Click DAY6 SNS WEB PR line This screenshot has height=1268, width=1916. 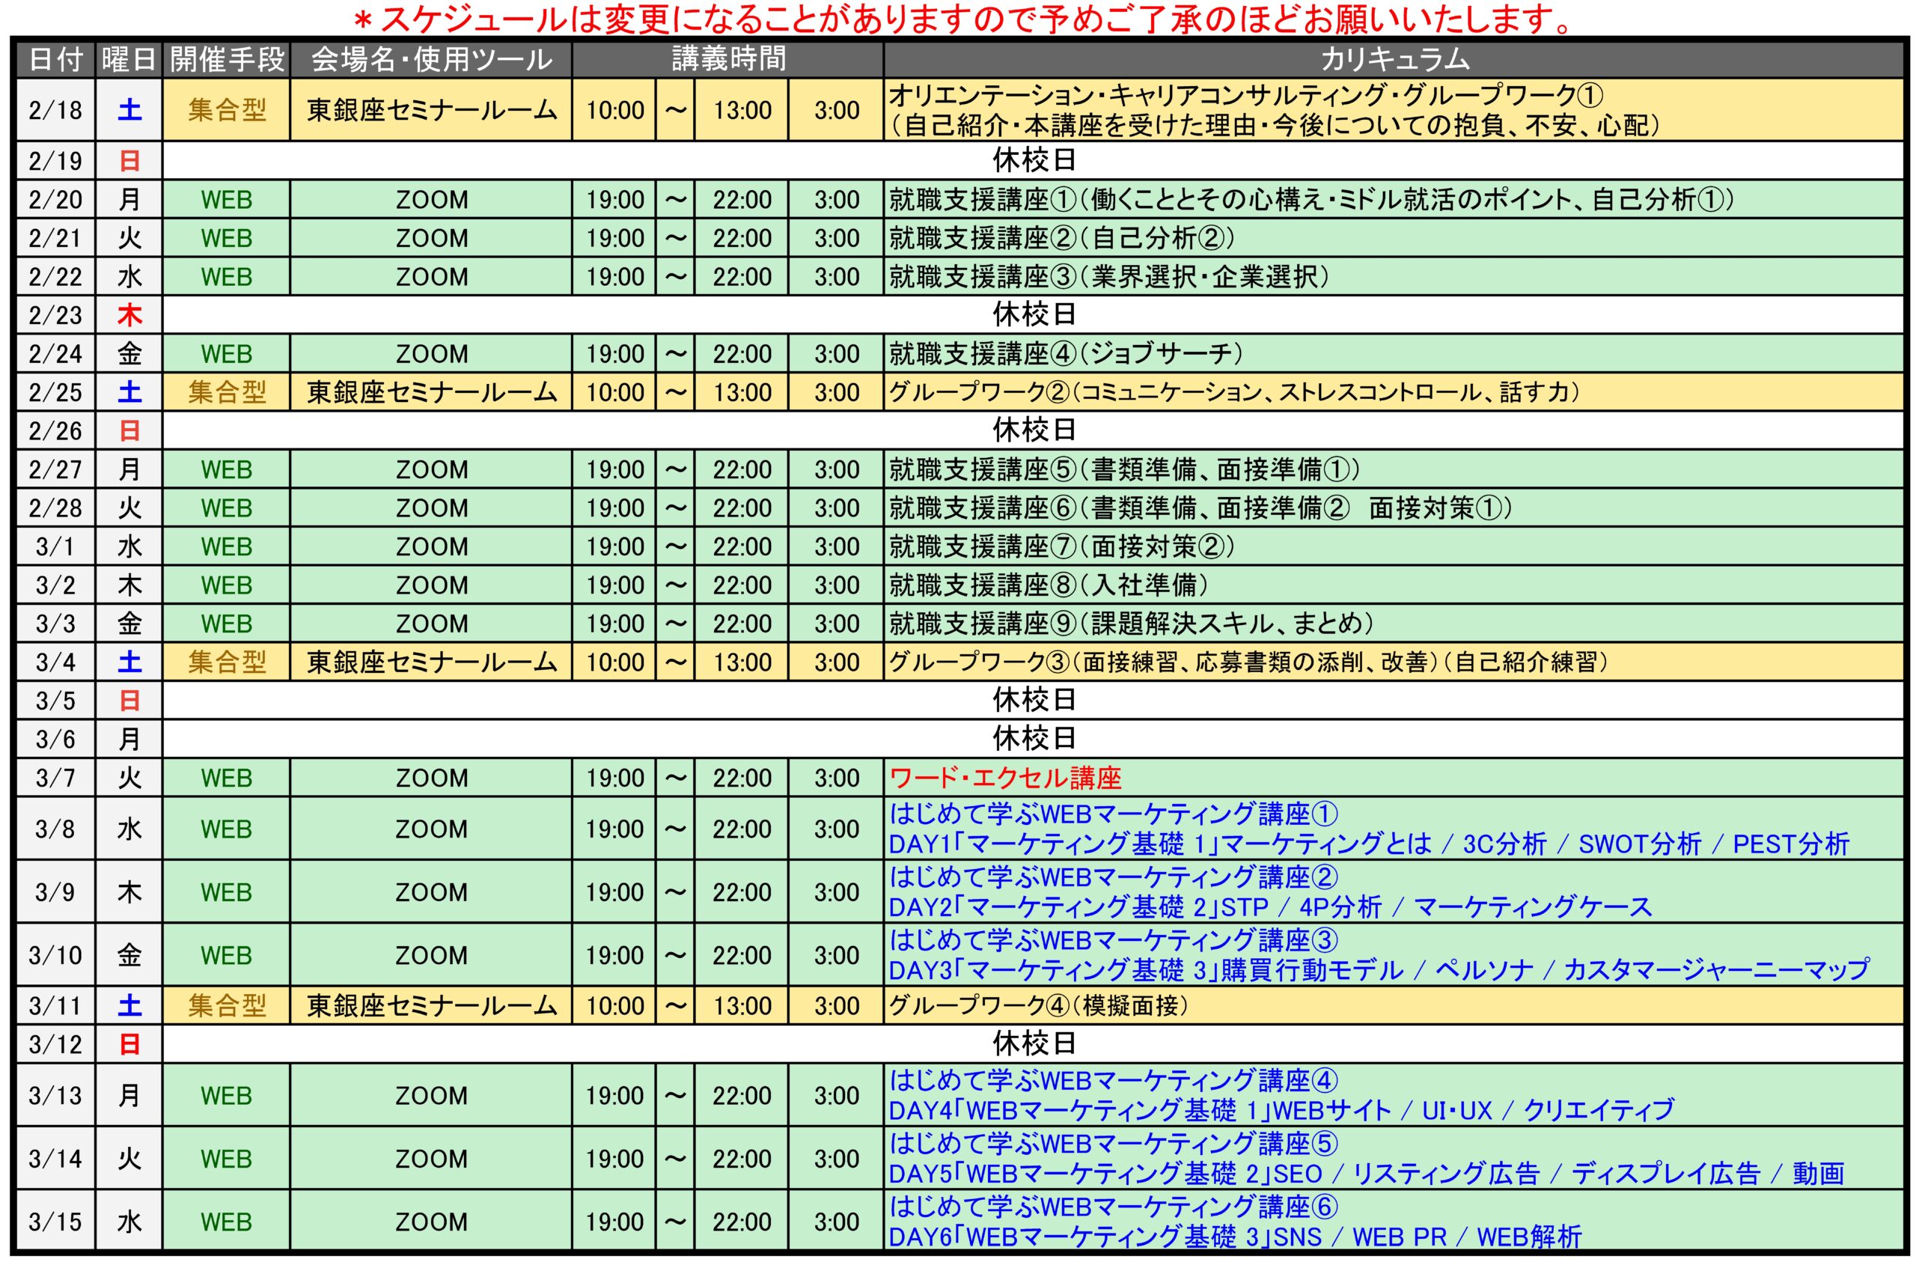click(1234, 1236)
